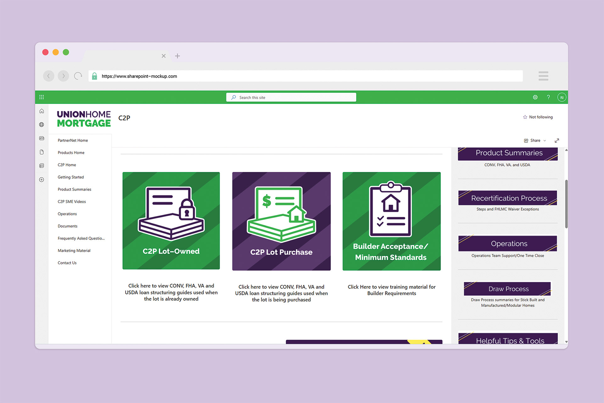Open Getting Started nav item

coord(71,177)
